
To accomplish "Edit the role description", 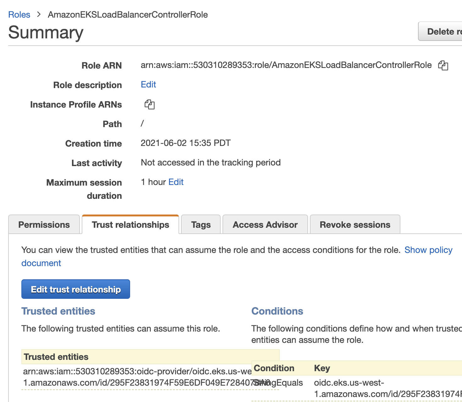I will pyautogui.click(x=148, y=84).
